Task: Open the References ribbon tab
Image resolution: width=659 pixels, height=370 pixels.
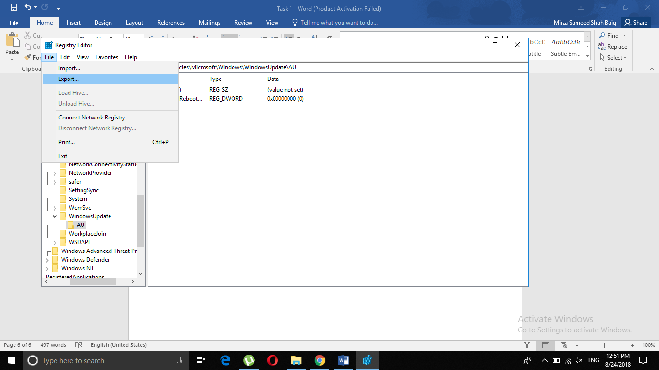Action: click(x=171, y=23)
